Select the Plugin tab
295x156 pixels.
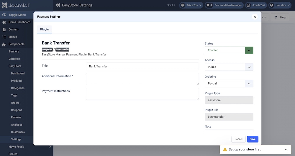(x=44, y=29)
